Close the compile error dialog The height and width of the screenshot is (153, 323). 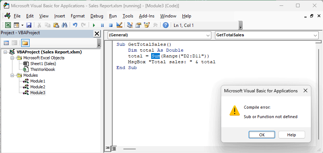pyautogui.click(x=305, y=90)
